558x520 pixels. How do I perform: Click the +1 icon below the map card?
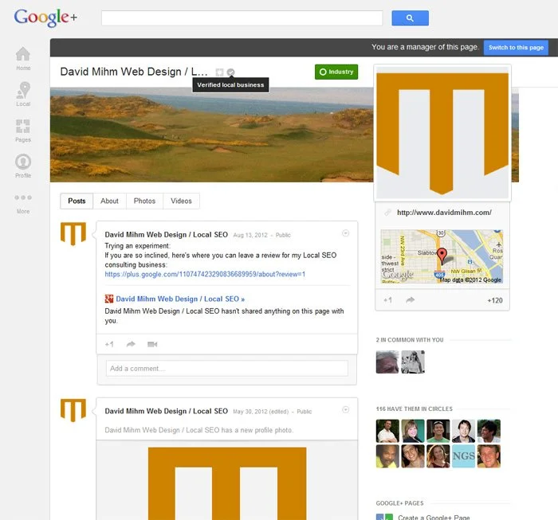click(x=387, y=300)
